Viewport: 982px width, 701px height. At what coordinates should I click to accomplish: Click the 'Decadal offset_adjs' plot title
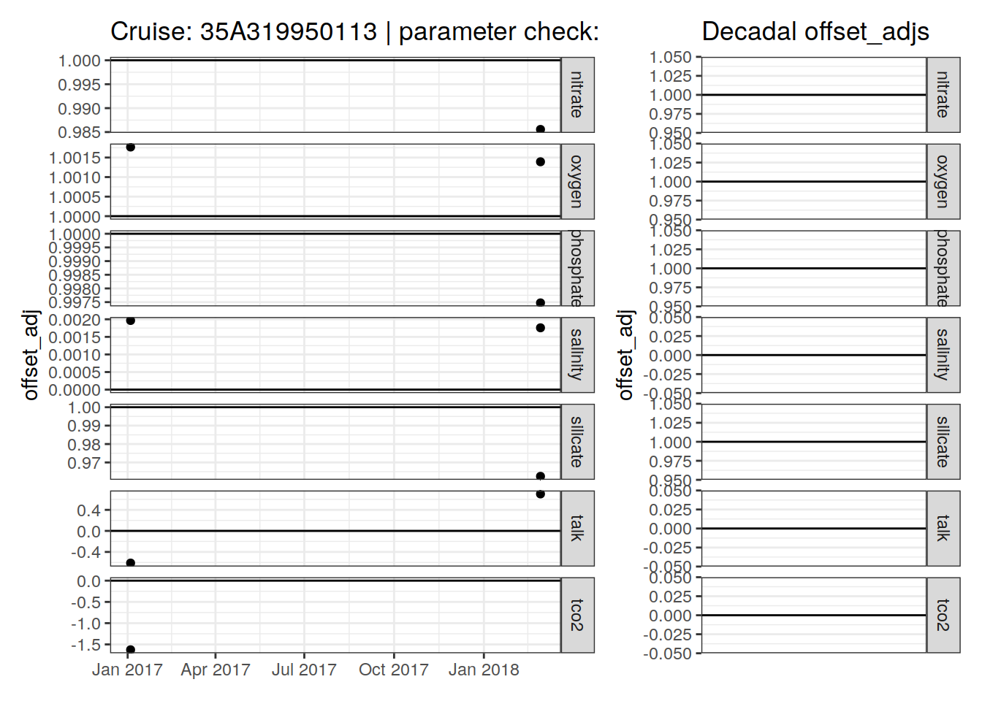point(815,31)
